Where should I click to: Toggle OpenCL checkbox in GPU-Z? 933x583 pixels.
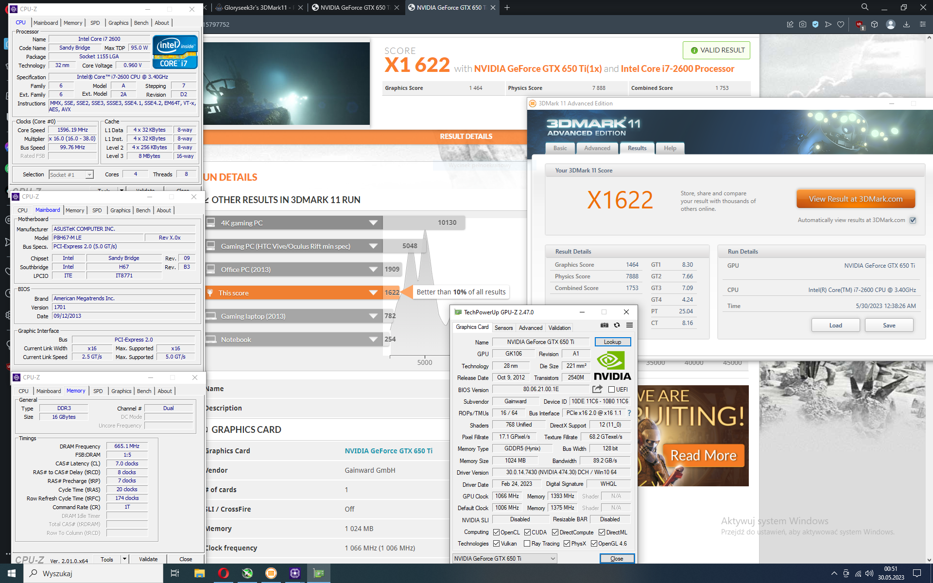[x=496, y=532]
